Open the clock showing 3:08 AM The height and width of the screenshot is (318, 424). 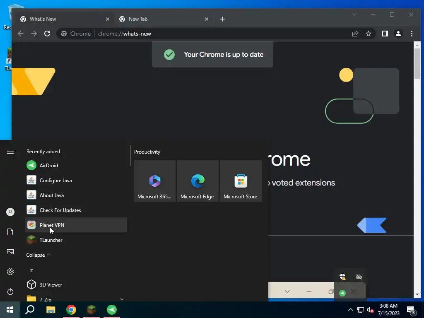pyautogui.click(x=388, y=310)
